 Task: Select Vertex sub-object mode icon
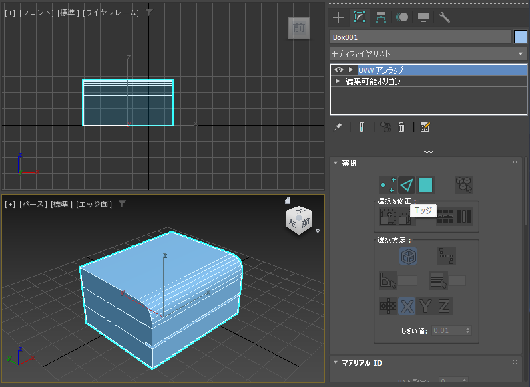point(388,185)
